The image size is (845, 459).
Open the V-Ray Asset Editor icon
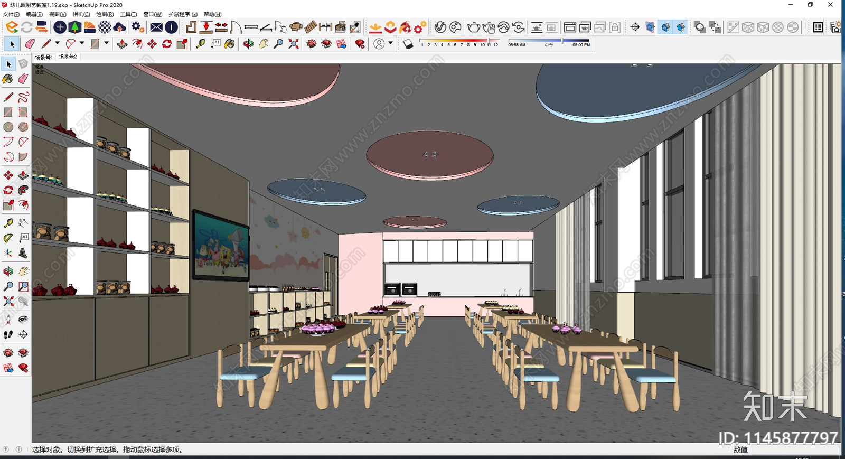[440, 27]
